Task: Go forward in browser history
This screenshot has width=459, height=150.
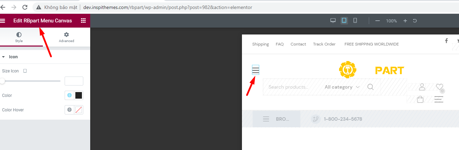Action: point(13,7)
